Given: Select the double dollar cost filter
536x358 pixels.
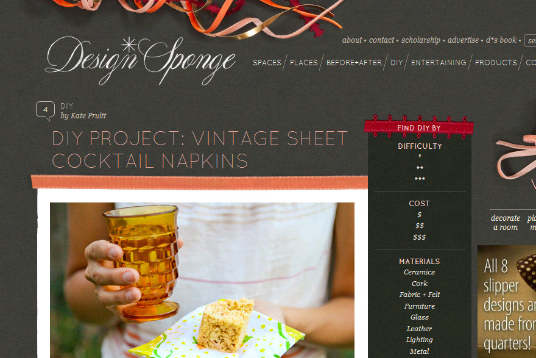Looking at the screenshot, I should pos(420,226).
